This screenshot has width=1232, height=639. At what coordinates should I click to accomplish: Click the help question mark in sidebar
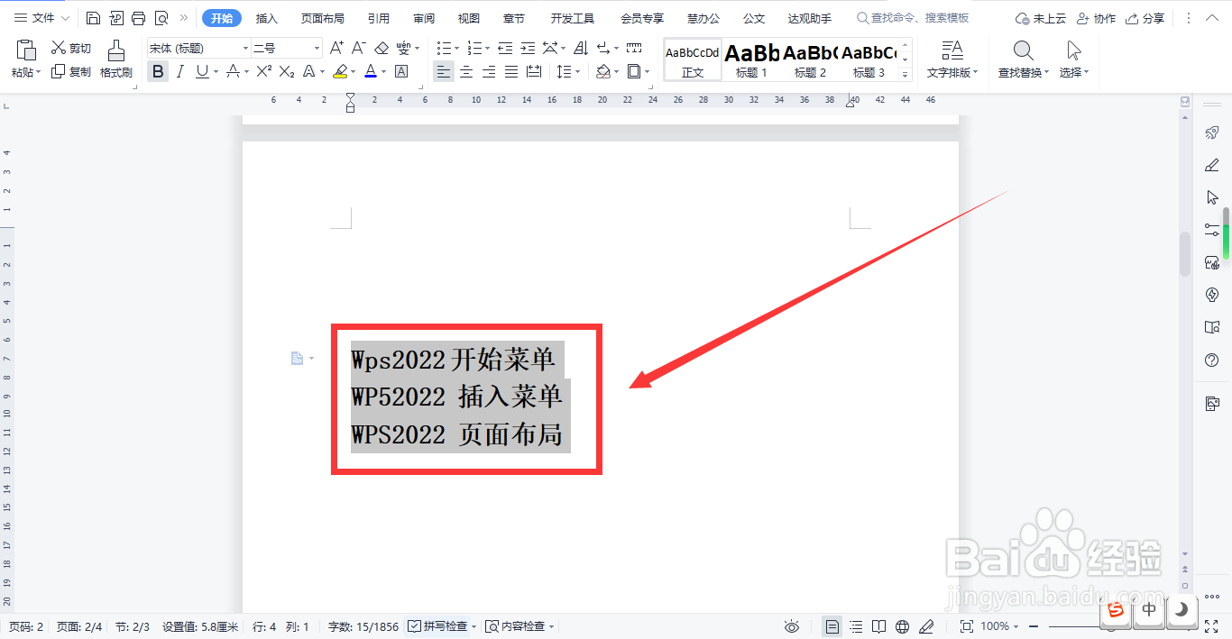pyautogui.click(x=1212, y=360)
